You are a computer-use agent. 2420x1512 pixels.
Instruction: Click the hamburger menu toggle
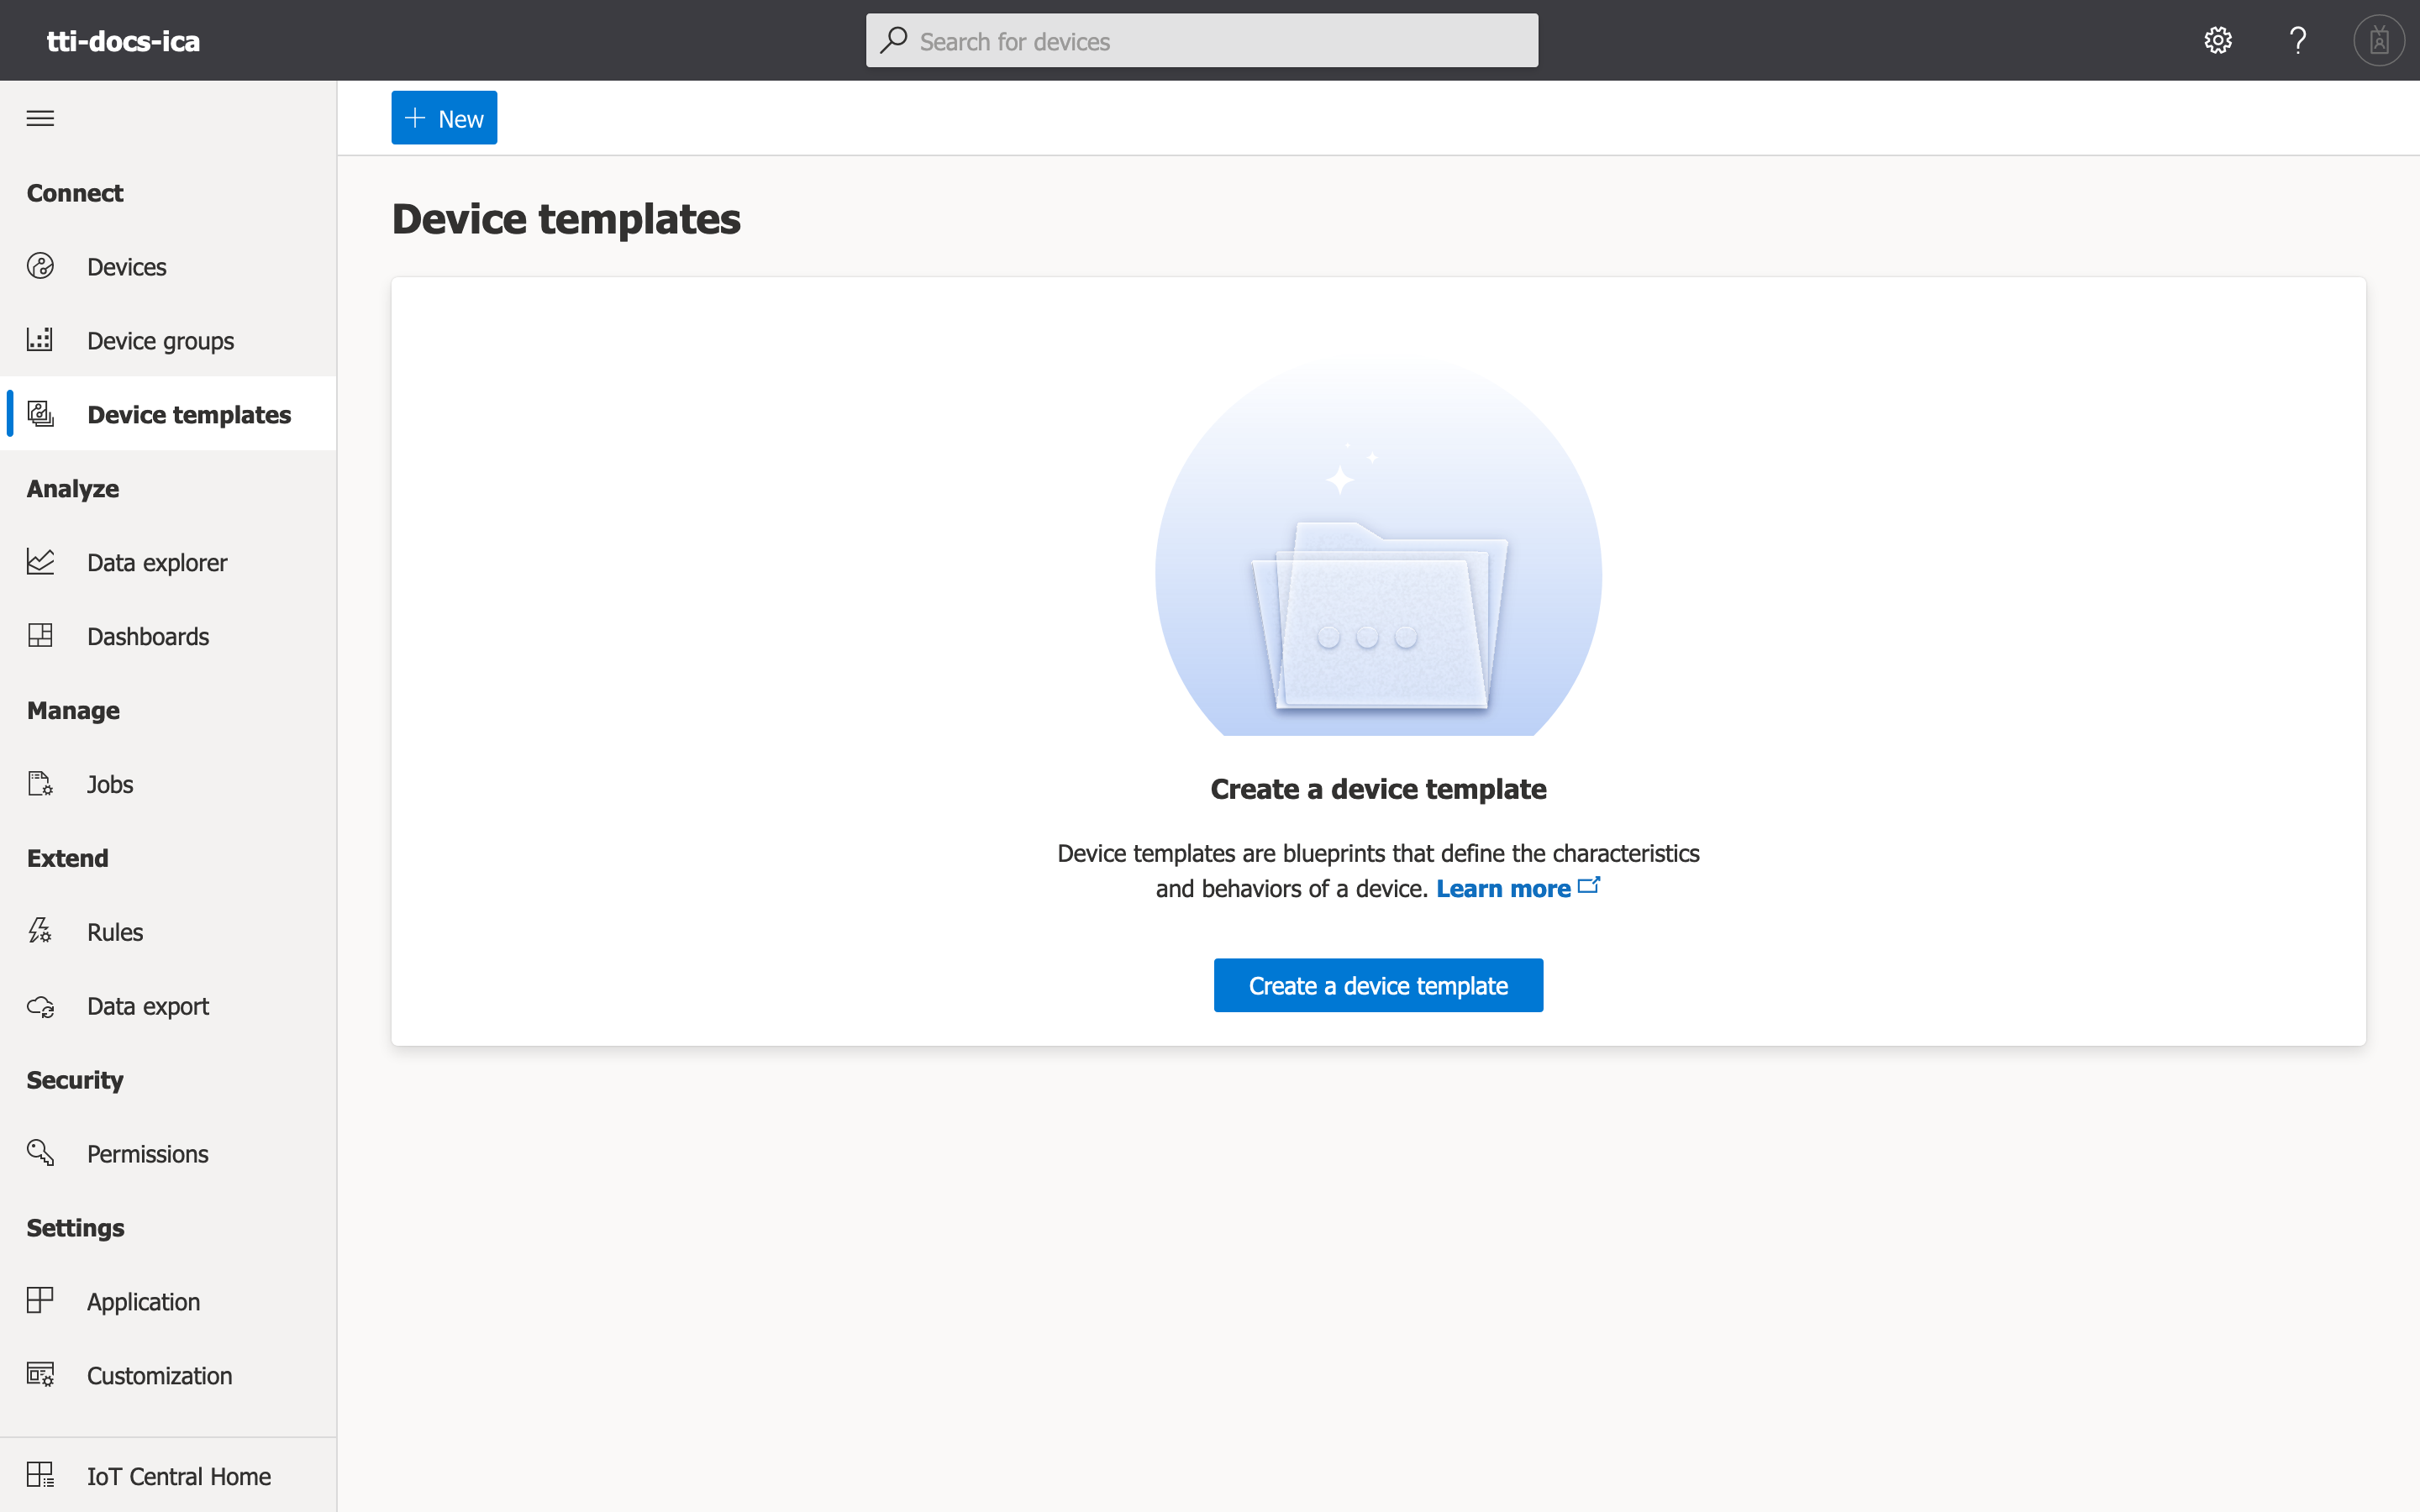(40, 117)
